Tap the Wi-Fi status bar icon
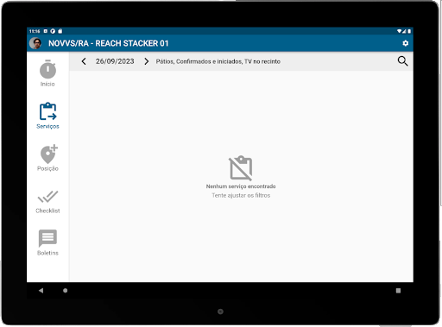 (x=400, y=31)
